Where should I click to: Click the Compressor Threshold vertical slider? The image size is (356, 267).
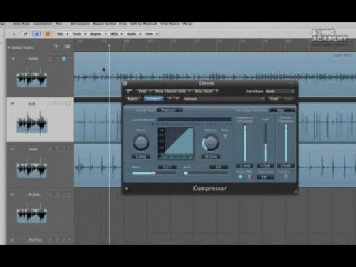pos(244,143)
